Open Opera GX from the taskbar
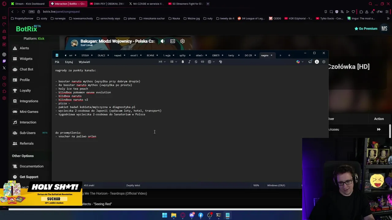The image size is (392, 220). coord(183,215)
